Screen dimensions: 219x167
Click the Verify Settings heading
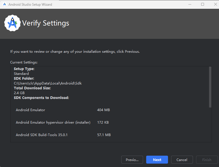tap(46, 23)
